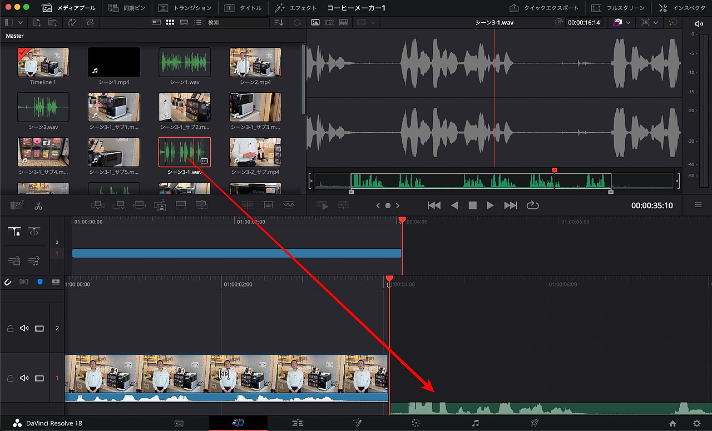712x431 pixels.
Task: Open the 同期ビン panel
Action: pos(126,8)
